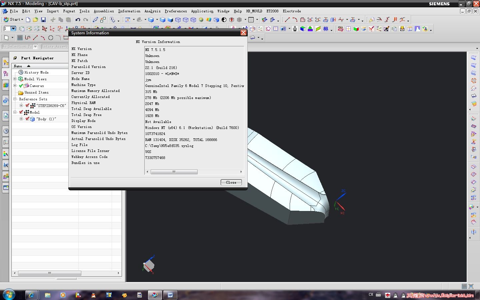Image resolution: width=480 pixels, height=300 pixels.
Task: Open the Assembly Navigator sidebar tab
Action: [6, 62]
